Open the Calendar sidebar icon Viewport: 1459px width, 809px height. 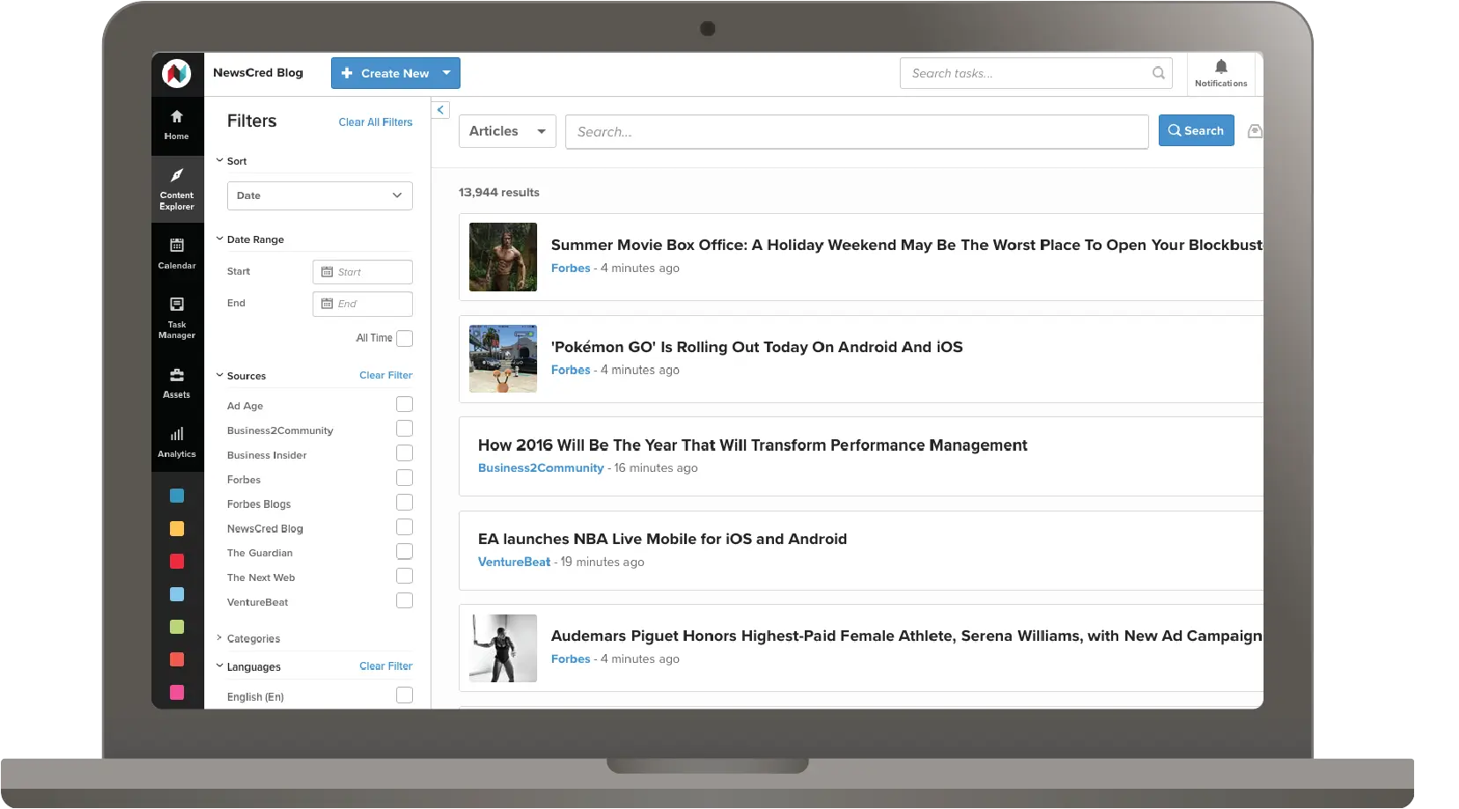176,245
